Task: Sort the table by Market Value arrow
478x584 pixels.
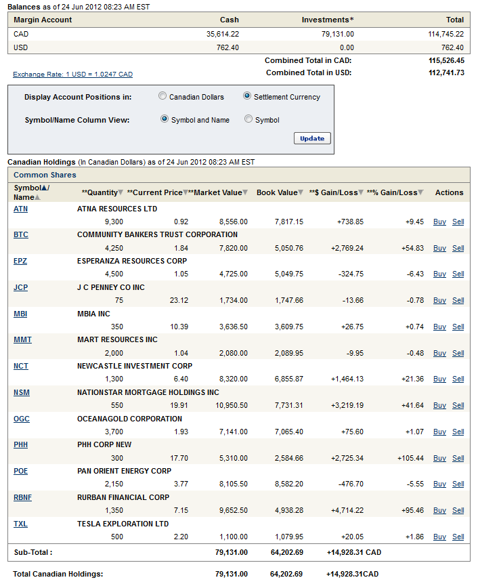Action: pyautogui.click(x=245, y=193)
